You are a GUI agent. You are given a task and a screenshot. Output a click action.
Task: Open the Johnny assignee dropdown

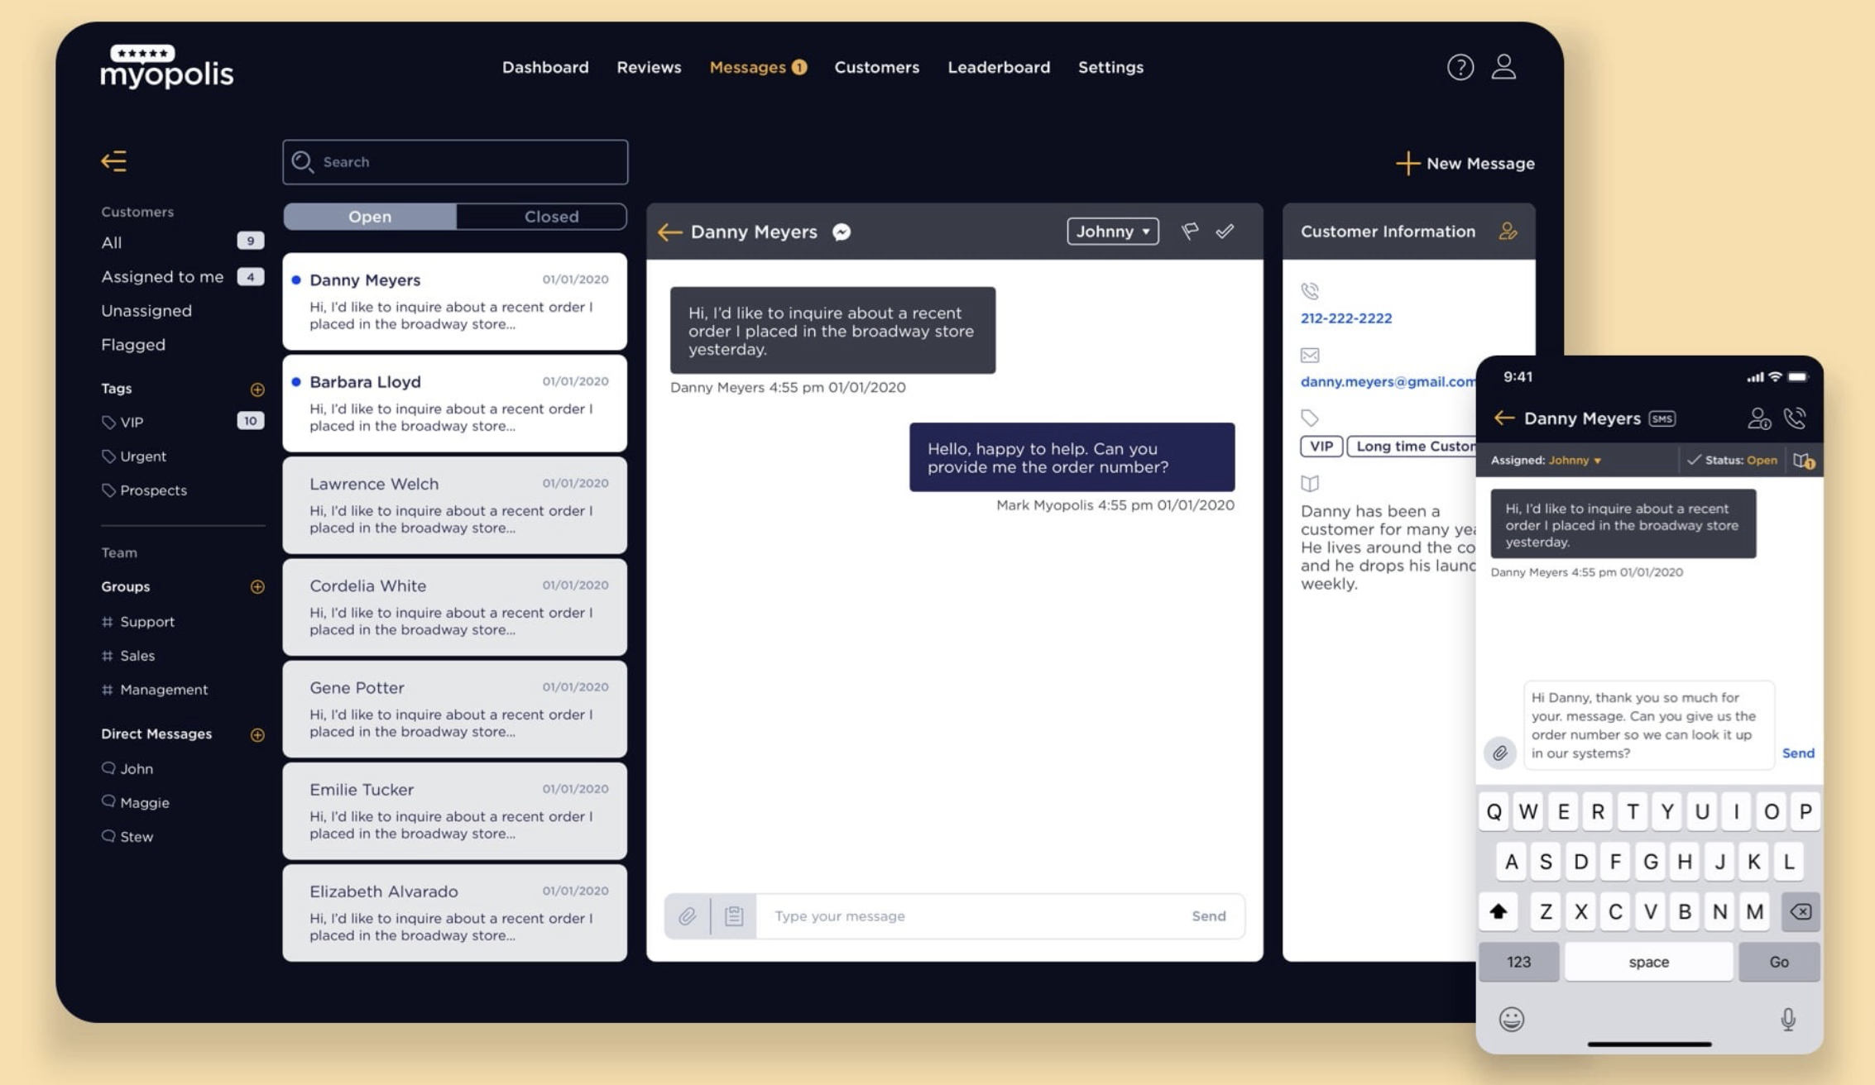(1112, 232)
